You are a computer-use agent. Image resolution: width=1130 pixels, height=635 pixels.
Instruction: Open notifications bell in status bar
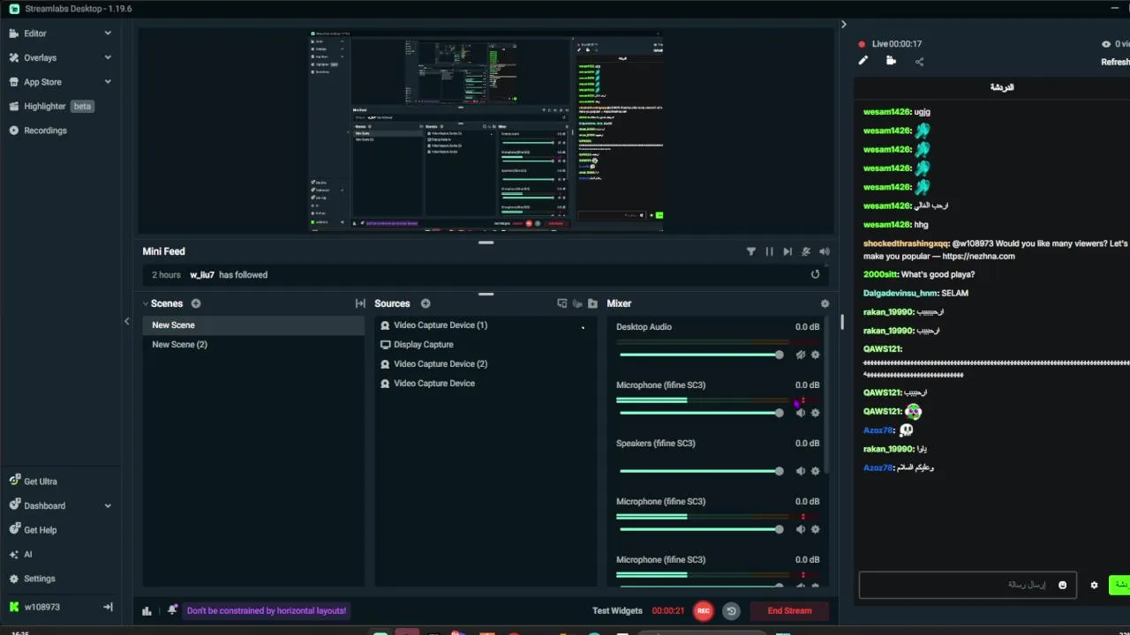tap(172, 609)
